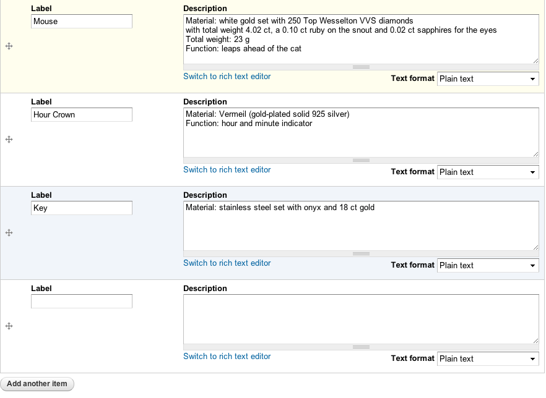Switch Key description to rich text editor

tap(227, 263)
